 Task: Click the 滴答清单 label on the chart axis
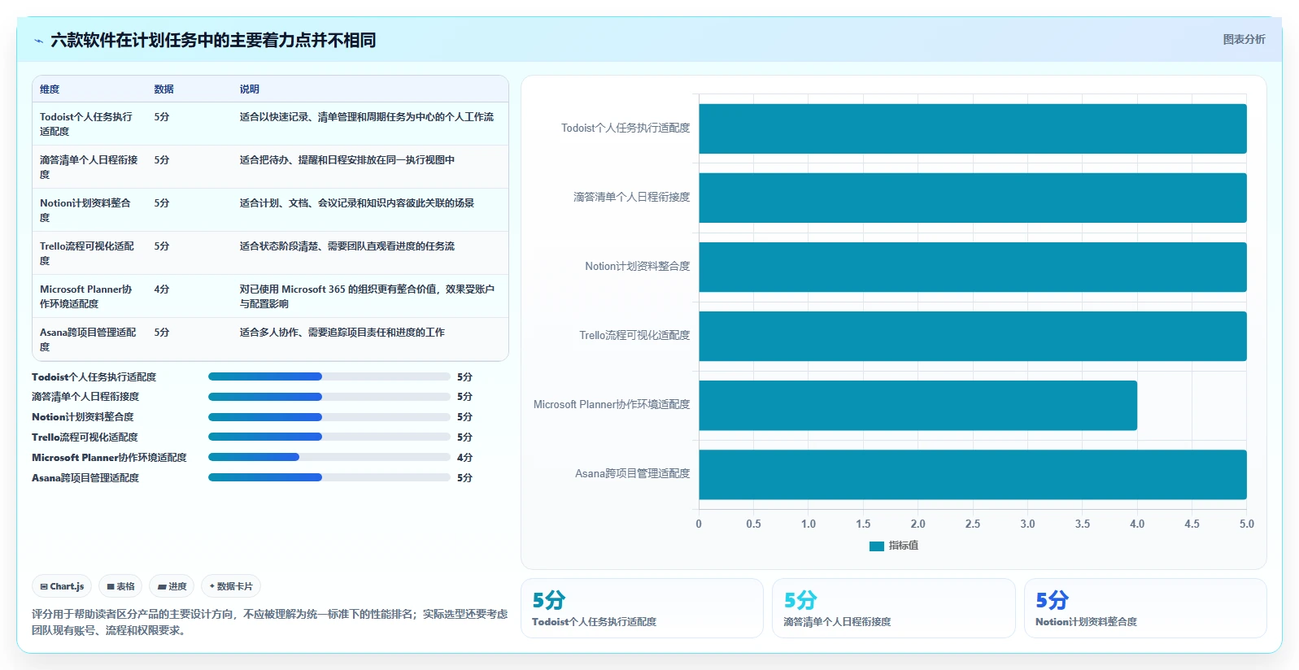pyautogui.click(x=632, y=198)
